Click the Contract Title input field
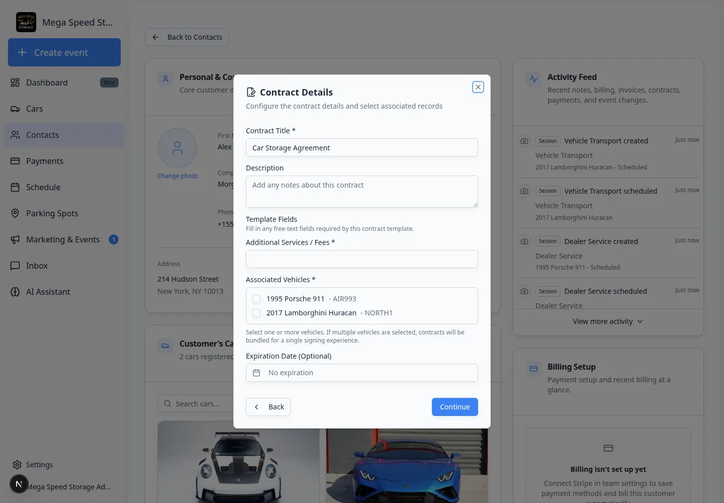 [362, 147]
